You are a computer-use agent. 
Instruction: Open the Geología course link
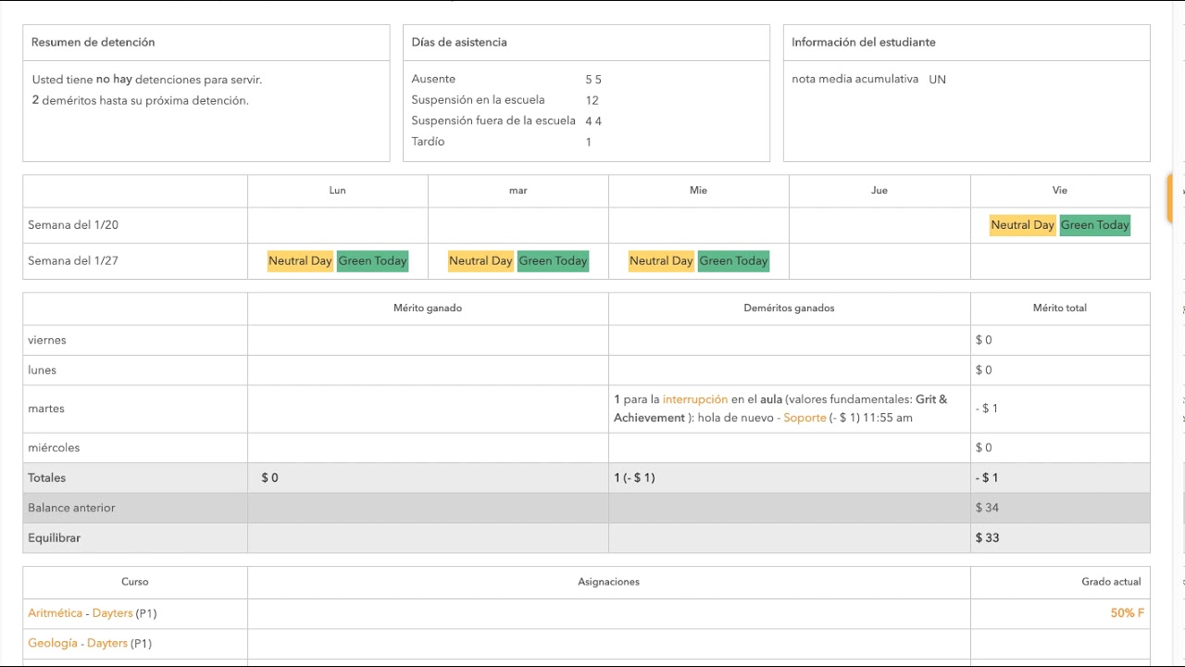pyautogui.click(x=53, y=643)
